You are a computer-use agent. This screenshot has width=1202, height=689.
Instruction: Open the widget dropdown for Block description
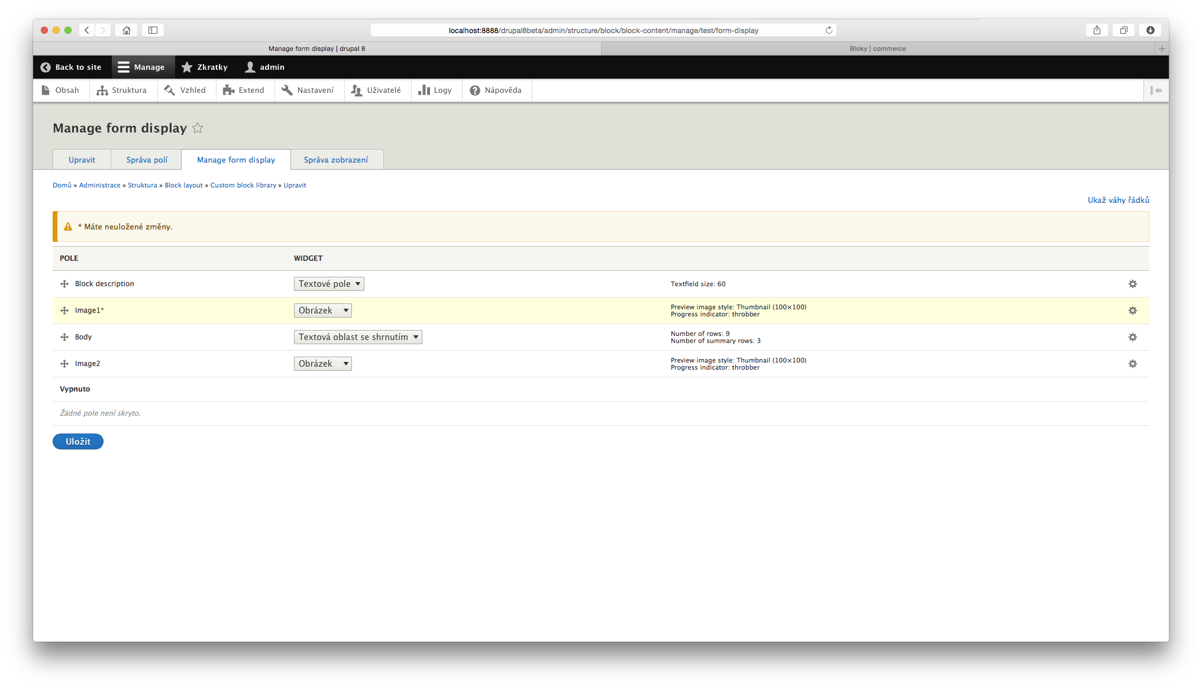tap(327, 283)
